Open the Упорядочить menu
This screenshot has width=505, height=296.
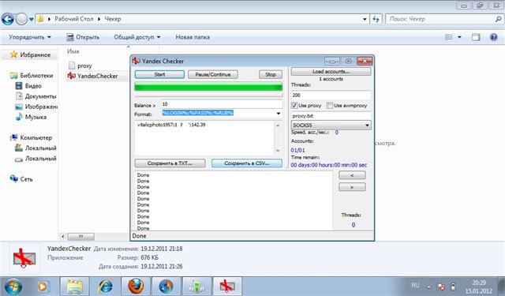pos(30,37)
